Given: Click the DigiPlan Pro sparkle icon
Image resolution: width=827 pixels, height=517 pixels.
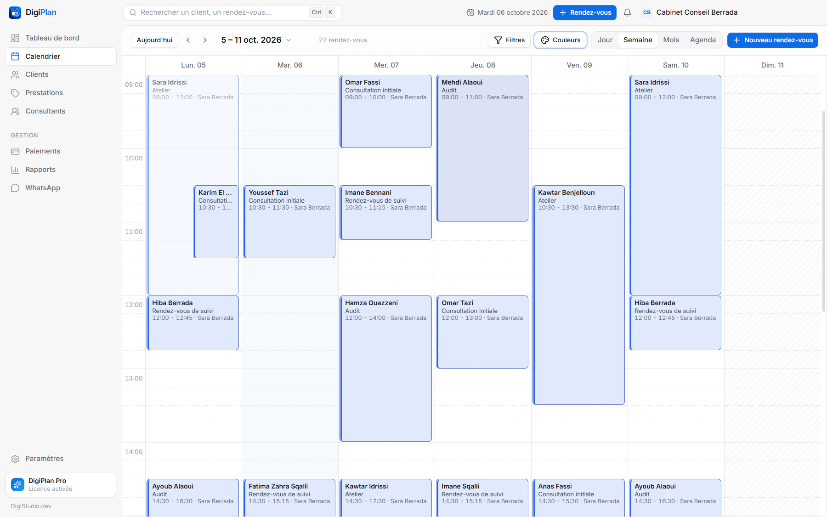Looking at the screenshot, I should coord(17,484).
